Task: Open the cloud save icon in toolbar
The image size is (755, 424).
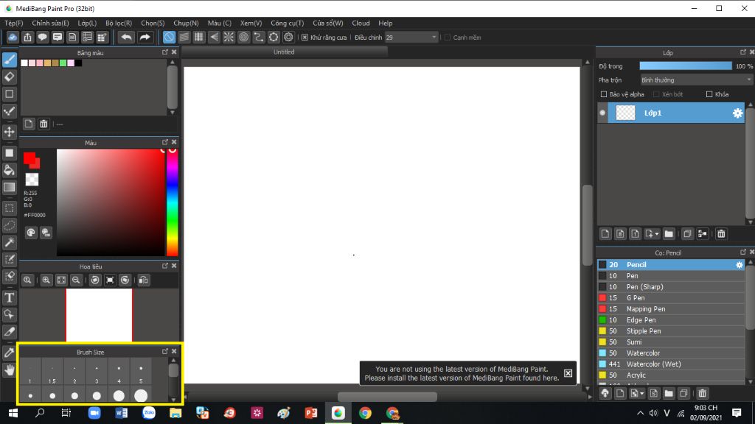Action: [13, 37]
